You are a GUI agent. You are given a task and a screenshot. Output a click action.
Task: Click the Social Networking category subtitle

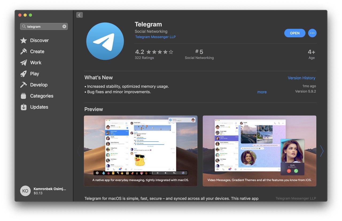(151, 31)
